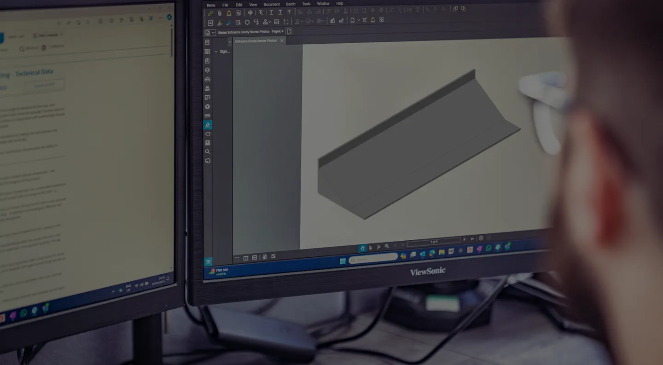Image resolution: width=663 pixels, height=365 pixels.
Task: Expand the Sign... tree node
Action: (x=216, y=52)
